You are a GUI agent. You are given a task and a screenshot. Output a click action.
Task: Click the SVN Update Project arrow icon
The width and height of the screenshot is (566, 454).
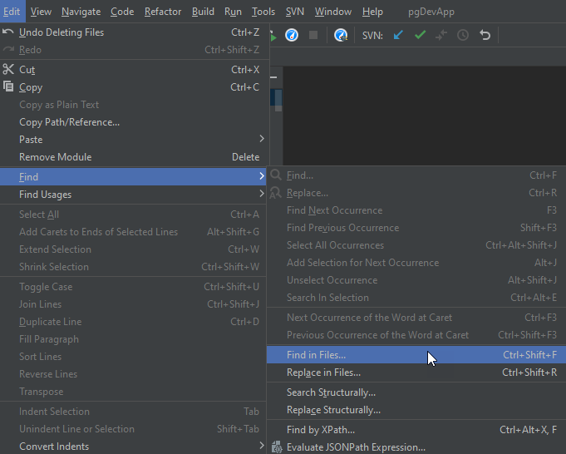[399, 35]
